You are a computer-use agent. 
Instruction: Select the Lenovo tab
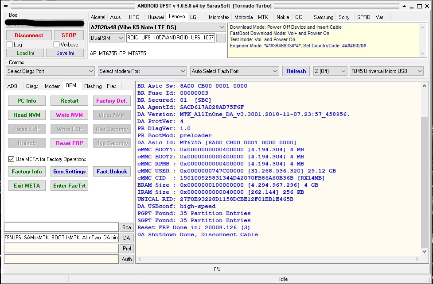177,16
